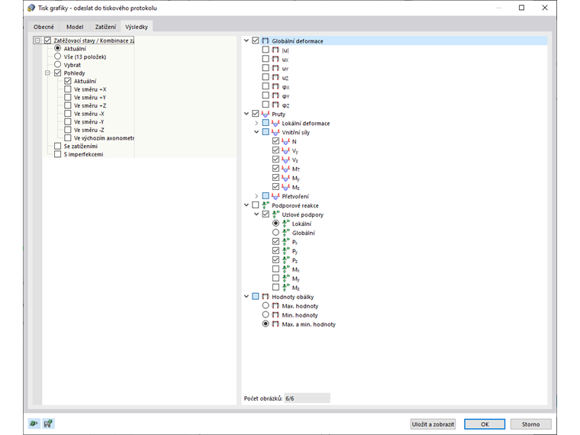Collapse the Hodnoty obálky node

tap(246, 296)
